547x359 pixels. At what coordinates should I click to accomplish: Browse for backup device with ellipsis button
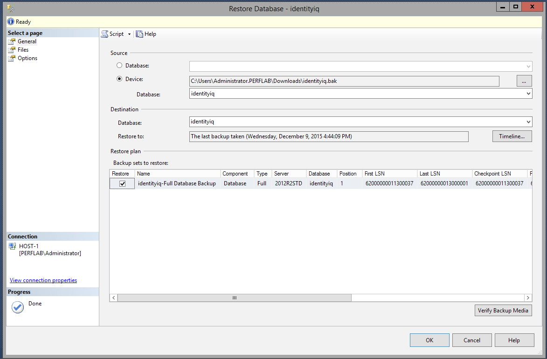524,81
